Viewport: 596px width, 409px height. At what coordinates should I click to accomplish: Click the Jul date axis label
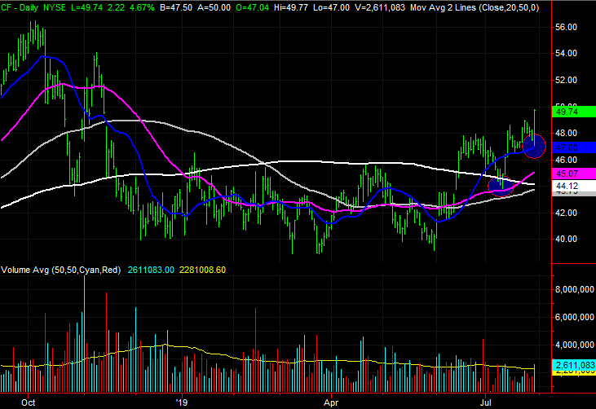click(x=485, y=402)
